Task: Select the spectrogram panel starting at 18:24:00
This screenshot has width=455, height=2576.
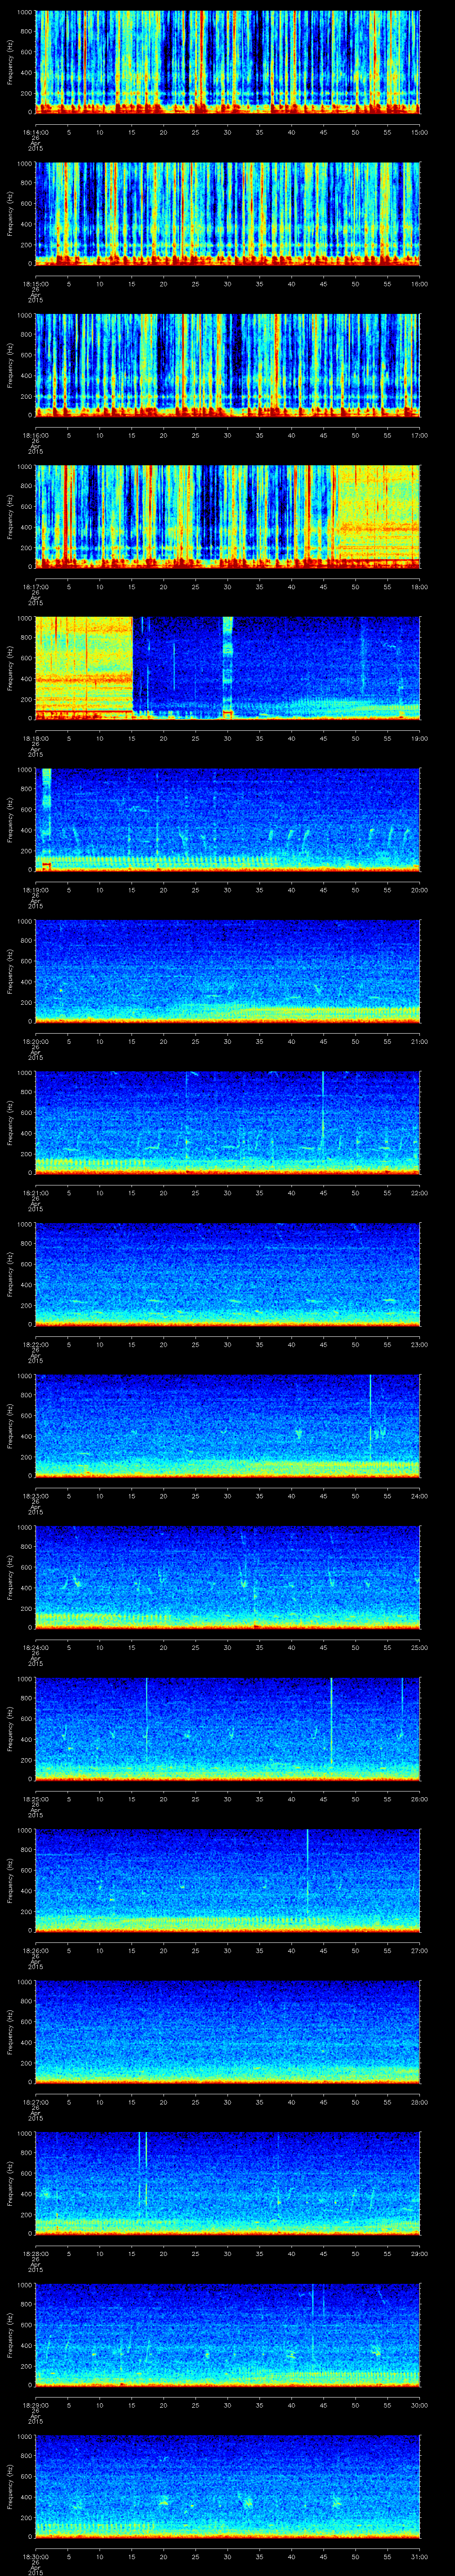Action: point(228,1578)
